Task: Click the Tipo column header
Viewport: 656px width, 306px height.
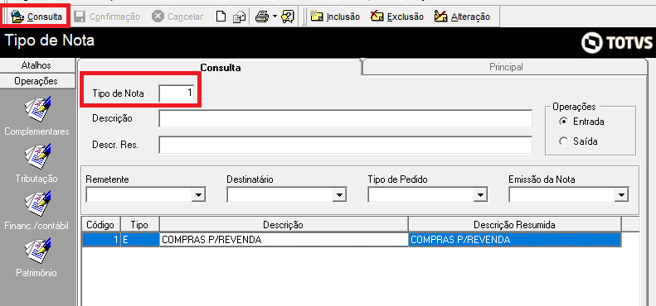Action: click(x=139, y=225)
